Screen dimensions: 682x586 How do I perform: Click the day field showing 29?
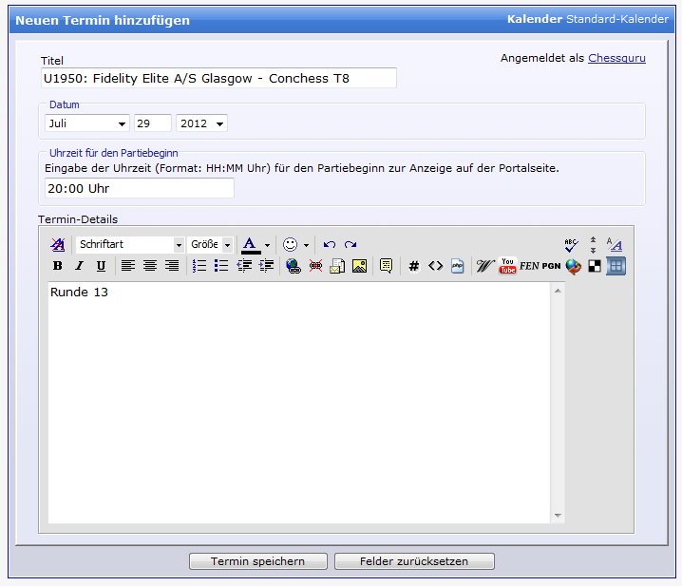pos(153,123)
